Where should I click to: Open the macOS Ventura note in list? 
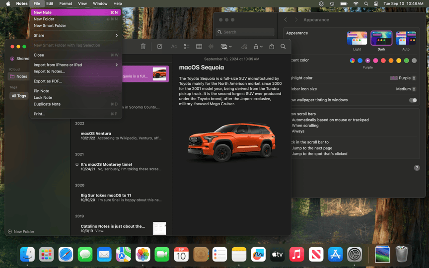click(x=120, y=136)
